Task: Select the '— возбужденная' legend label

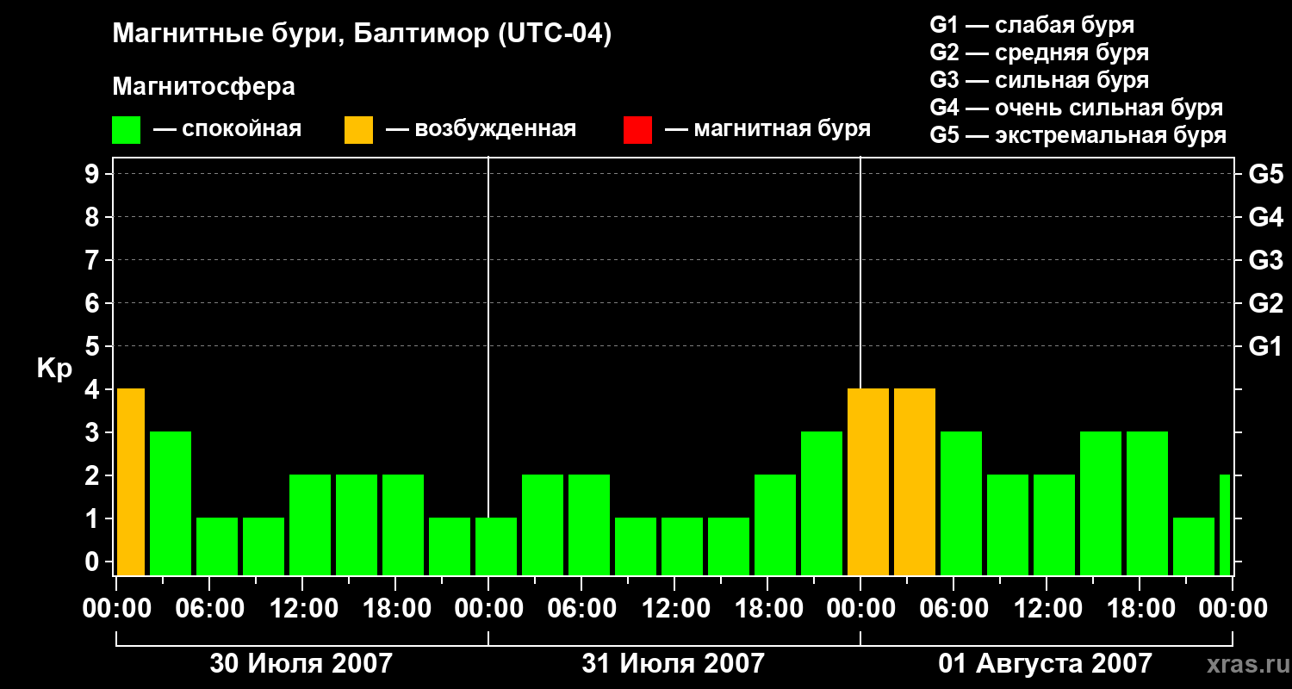Action: pyautogui.click(x=481, y=129)
